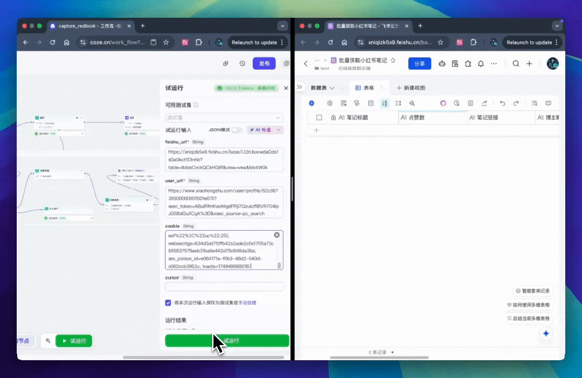Close the 试运行 test run panel
The width and height of the screenshot is (582, 378).
pyautogui.click(x=286, y=88)
